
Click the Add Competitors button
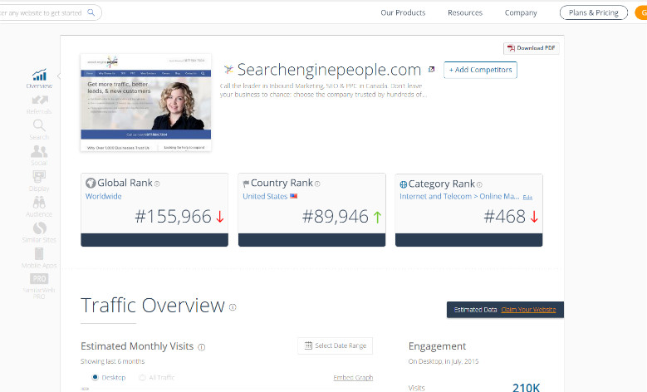[480, 70]
